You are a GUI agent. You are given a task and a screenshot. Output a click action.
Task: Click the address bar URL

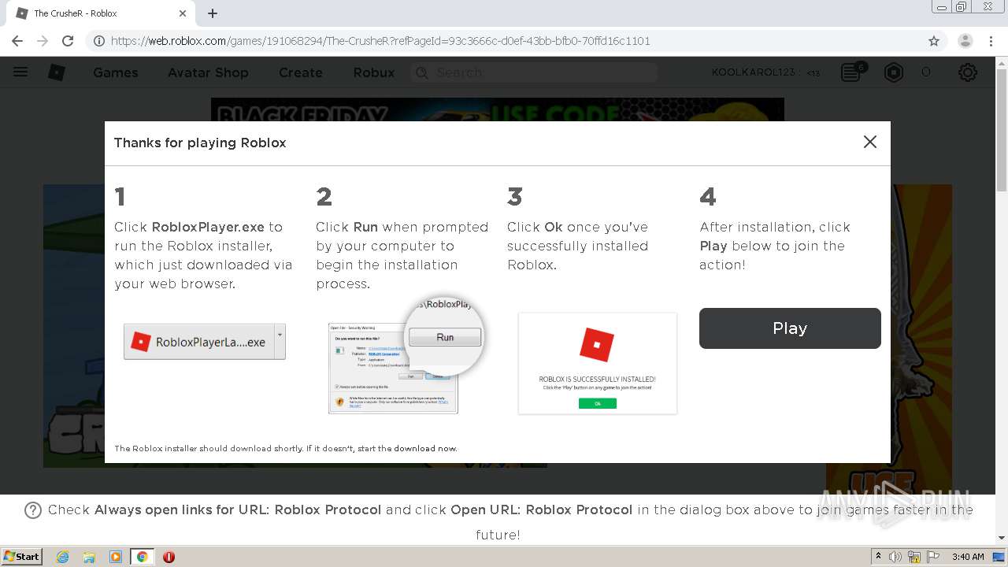(380, 41)
